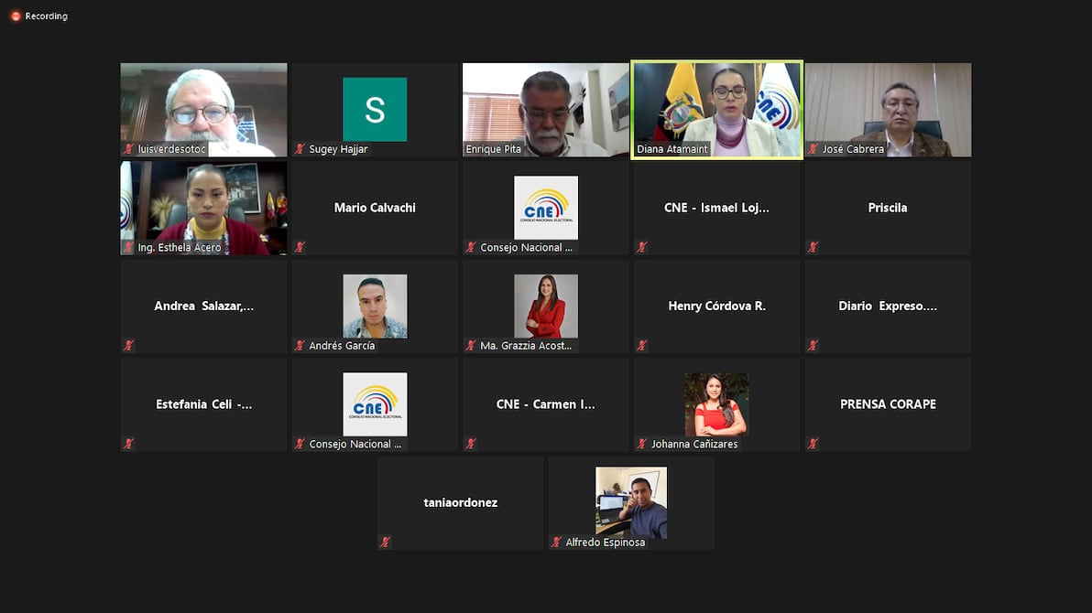Image resolution: width=1092 pixels, height=613 pixels.
Task: Click muted mic icon on PRENSA CORAPE tile
Action: click(814, 444)
